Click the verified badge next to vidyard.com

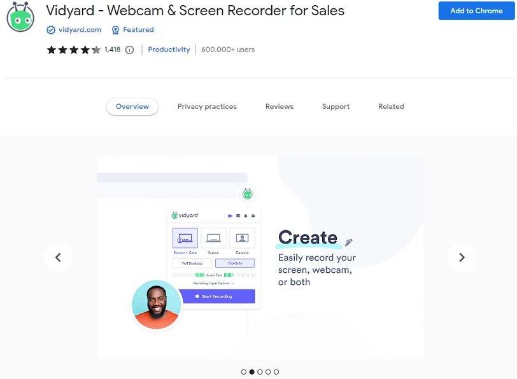coord(50,29)
